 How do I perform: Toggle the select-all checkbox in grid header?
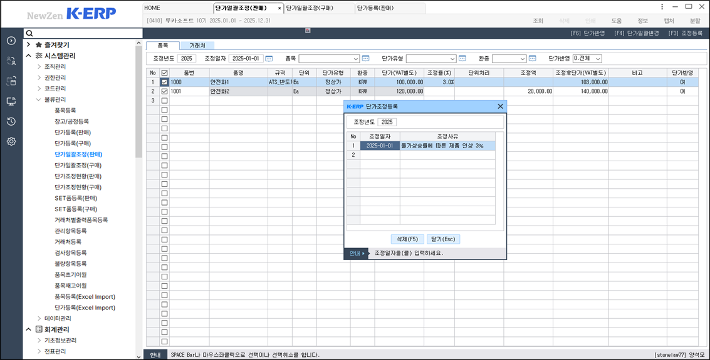[x=164, y=72]
